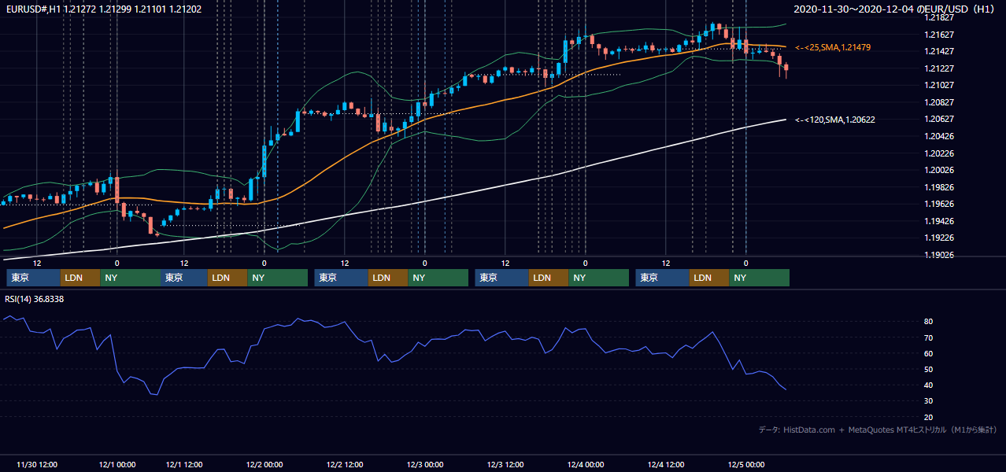The height and width of the screenshot is (472, 1006).
Task: Click price axis label 1.19626
Action: [x=939, y=204]
